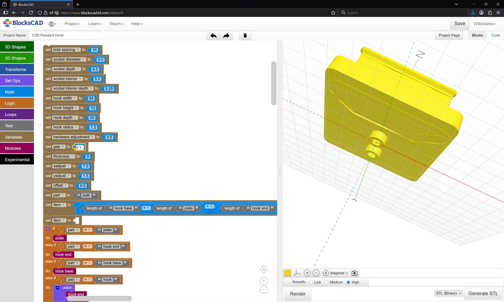Click the yellow render color swatch
The image size is (504, 302).
(x=287, y=273)
